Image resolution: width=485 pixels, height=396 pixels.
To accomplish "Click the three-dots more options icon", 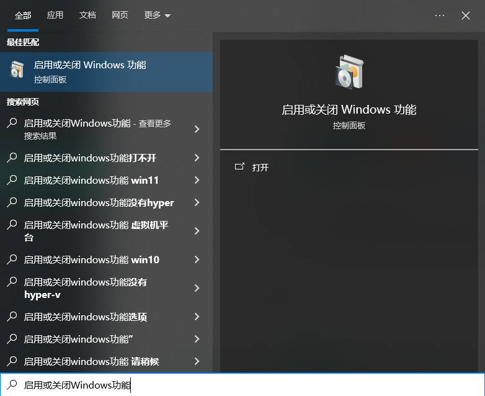I will pos(440,16).
